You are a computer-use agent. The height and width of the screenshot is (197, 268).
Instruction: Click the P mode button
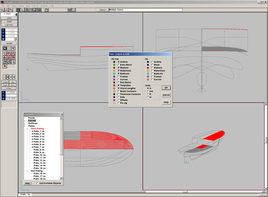[x=11, y=77]
